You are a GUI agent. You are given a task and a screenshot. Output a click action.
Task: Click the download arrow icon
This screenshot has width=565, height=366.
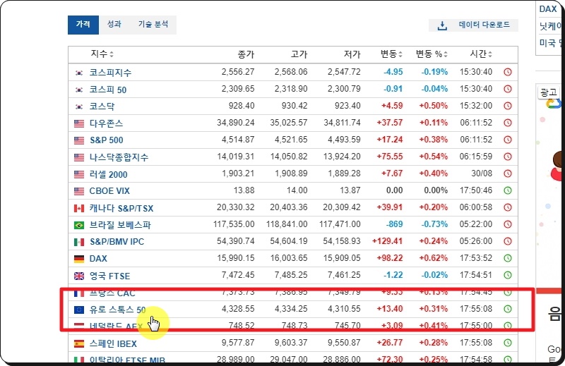click(x=442, y=25)
